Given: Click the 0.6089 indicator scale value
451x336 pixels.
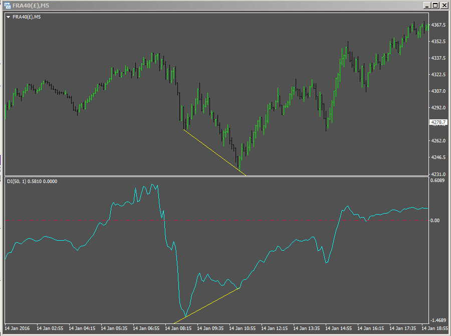Looking at the screenshot, I should click(x=436, y=180).
